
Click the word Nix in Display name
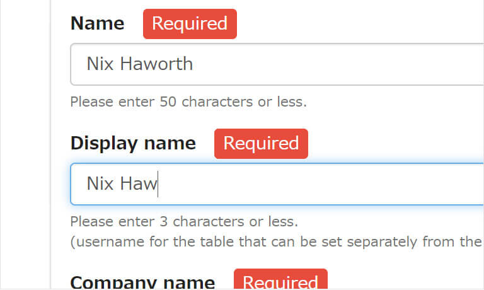100,184
